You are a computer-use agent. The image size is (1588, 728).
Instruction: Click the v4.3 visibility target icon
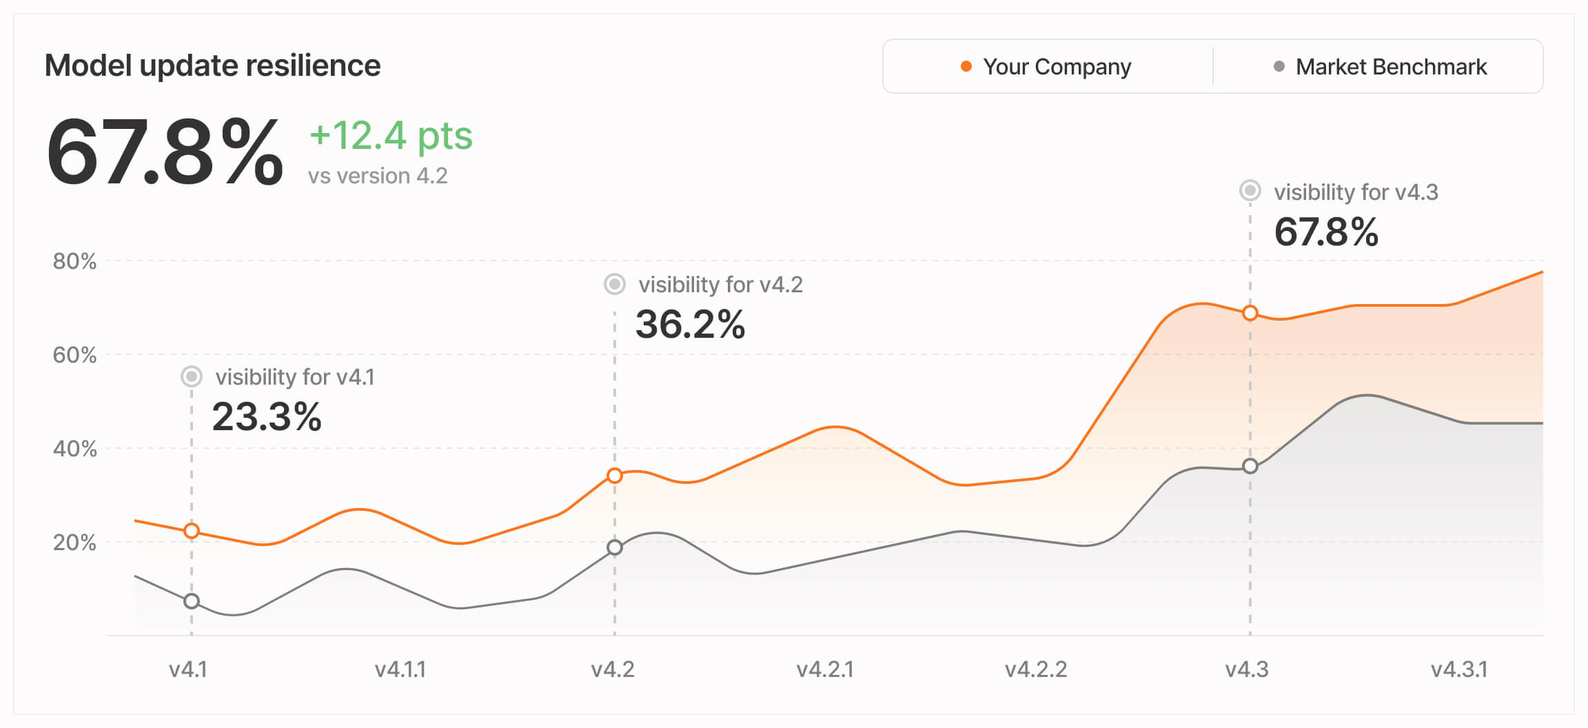tap(1250, 191)
